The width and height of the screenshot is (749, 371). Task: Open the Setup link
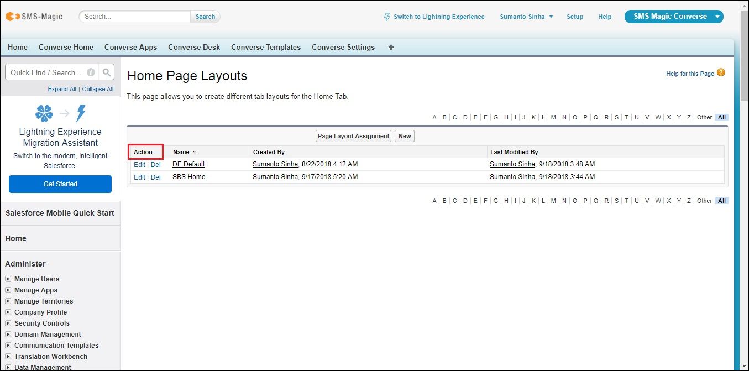[x=575, y=17]
